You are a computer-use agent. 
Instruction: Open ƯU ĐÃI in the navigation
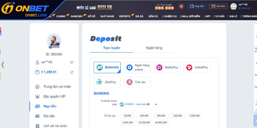[219, 16]
